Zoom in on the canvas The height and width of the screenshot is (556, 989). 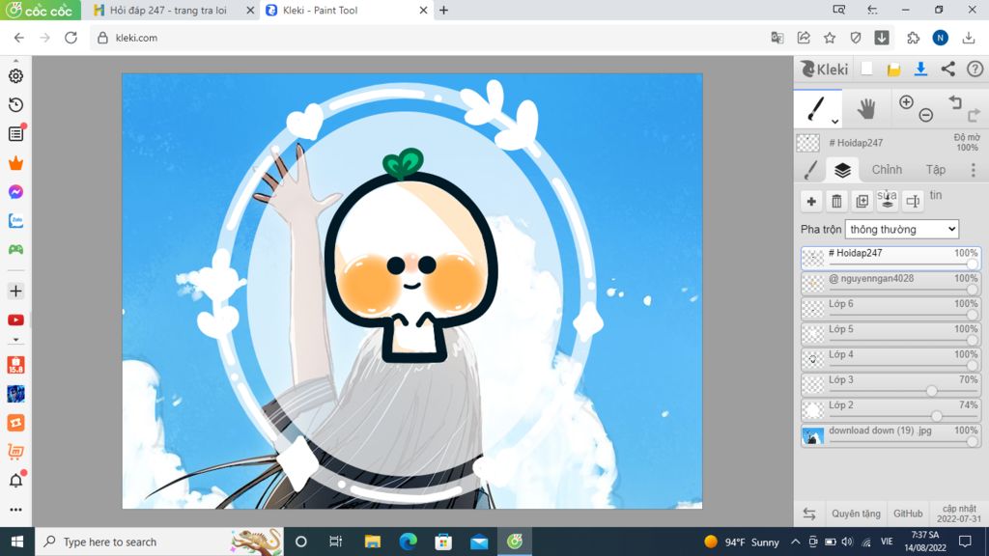906,102
